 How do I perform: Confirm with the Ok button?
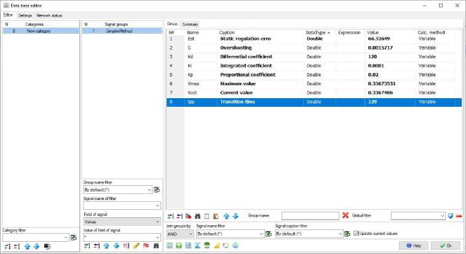pyautogui.click(x=445, y=245)
